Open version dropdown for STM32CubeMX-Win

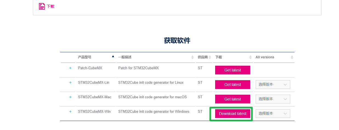click(273, 114)
